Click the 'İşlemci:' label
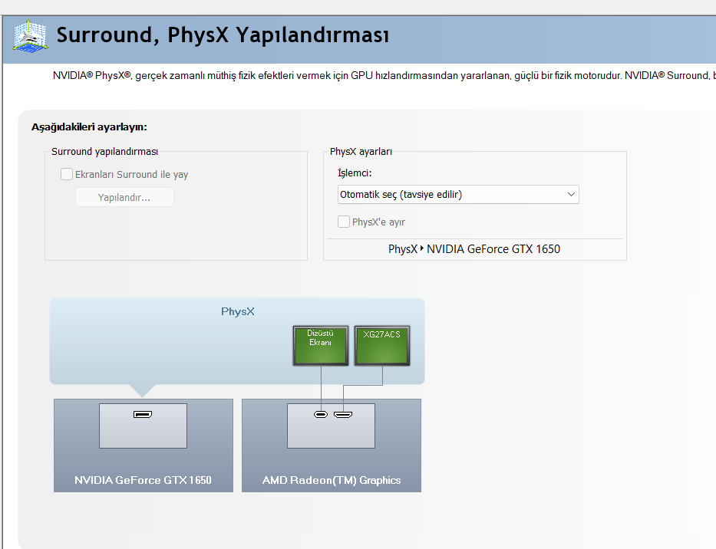Image resolution: width=716 pixels, height=549 pixels. 355,173
